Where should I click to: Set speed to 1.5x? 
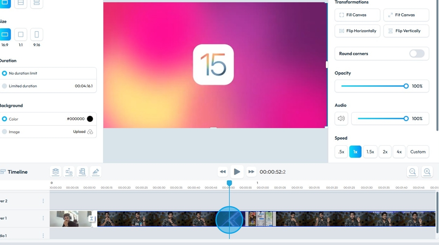coord(370,152)
